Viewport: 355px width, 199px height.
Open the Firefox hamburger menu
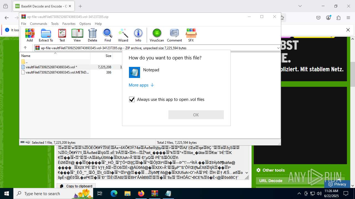coord(348,18)
